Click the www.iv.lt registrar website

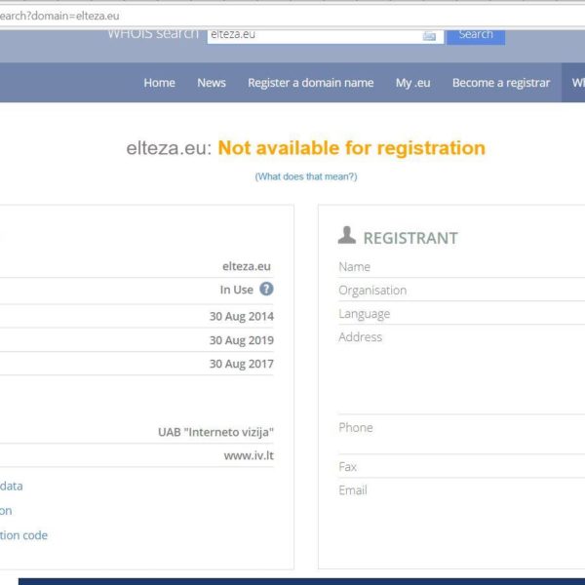(249, 455)
